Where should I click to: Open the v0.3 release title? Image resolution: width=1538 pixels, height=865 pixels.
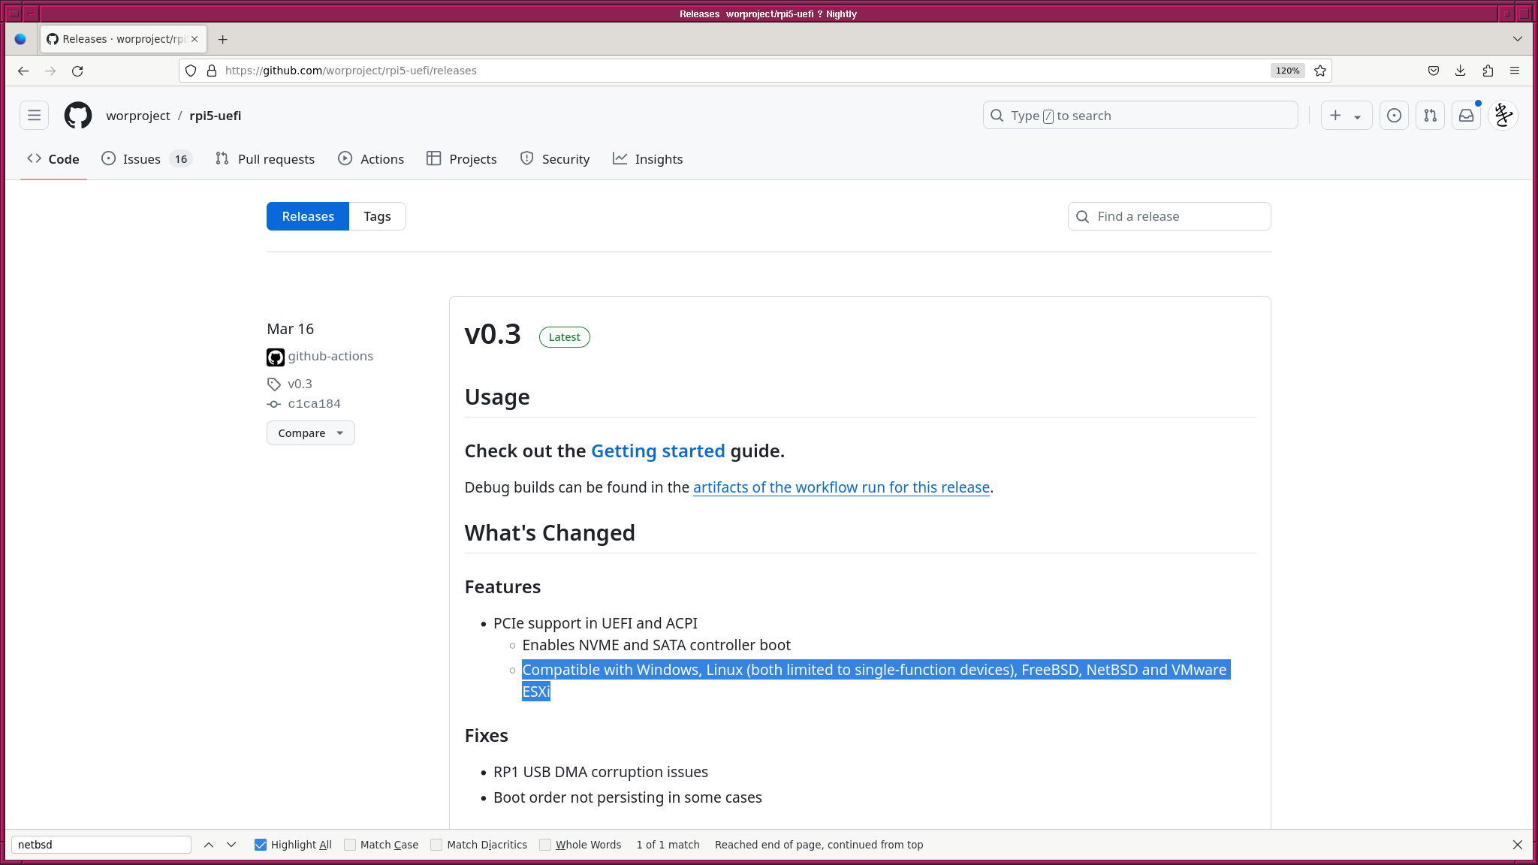tap(493, 334)
